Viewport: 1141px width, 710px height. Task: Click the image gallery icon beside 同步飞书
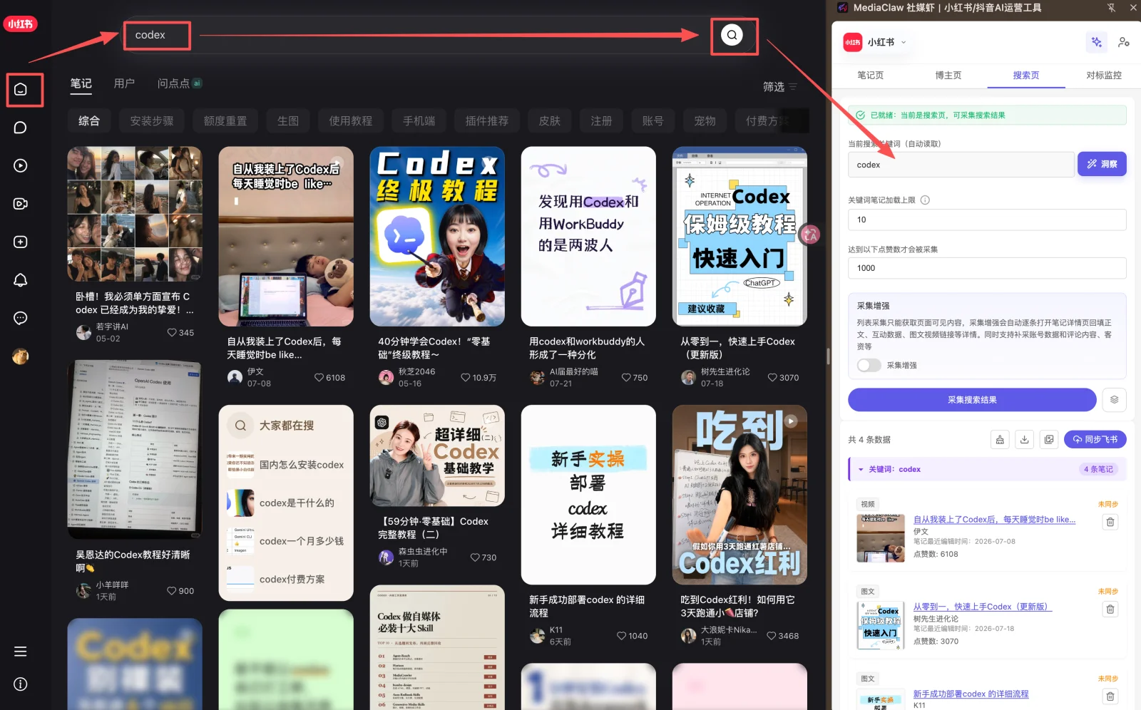click(1049, 440)
